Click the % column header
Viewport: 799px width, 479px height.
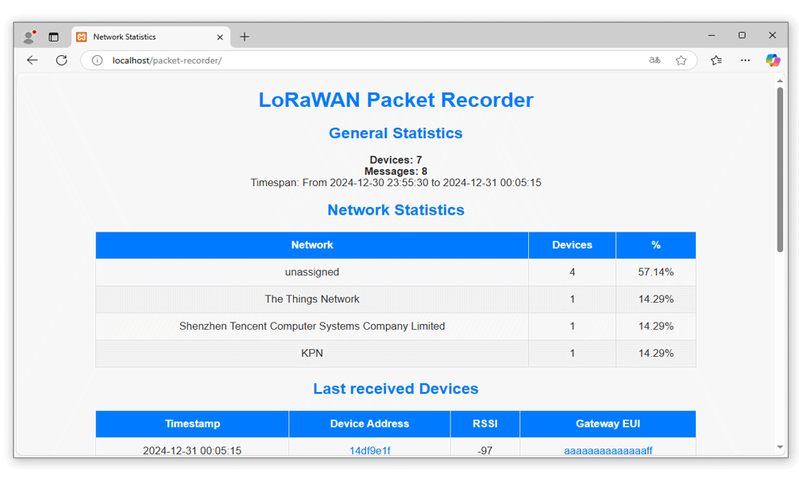click(656, 245)
